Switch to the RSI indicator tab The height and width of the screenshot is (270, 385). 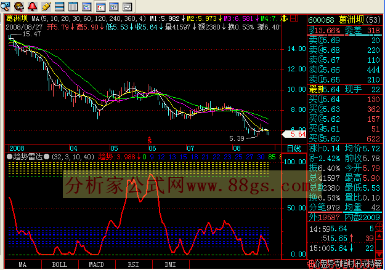(133, 264)
